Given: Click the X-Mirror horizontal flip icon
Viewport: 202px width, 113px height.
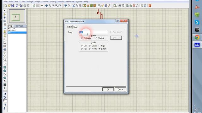Looking at the screenshot, I should pyautogui.click(x=5, y=105).
